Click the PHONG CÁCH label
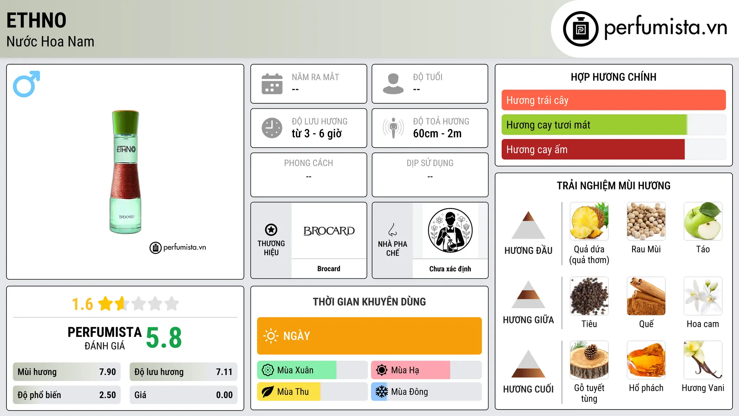The image size is (739, 416). [309, 163]
